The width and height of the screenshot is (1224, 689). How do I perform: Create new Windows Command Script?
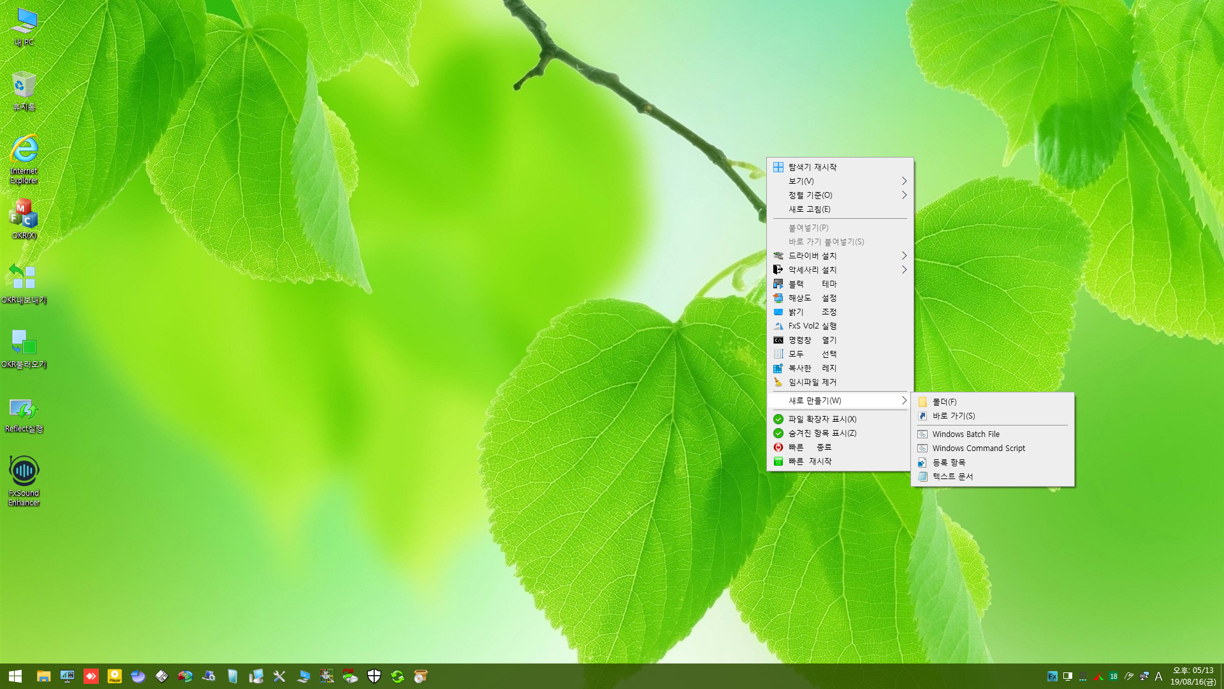[993, 448]
